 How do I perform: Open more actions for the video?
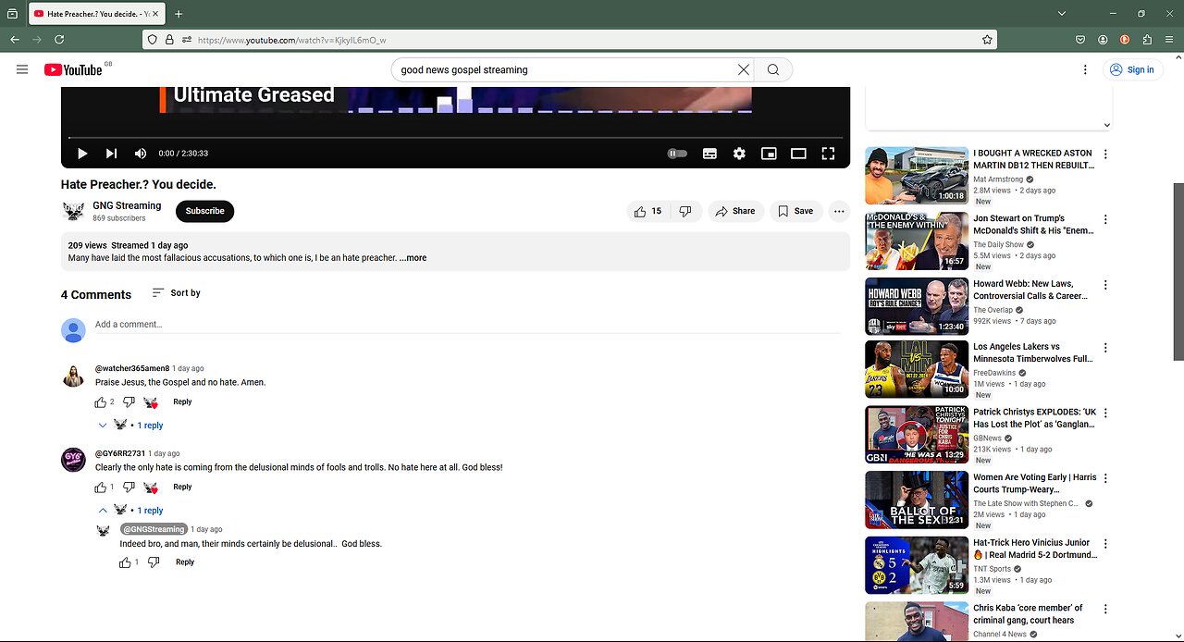click(x=839, y=211)
